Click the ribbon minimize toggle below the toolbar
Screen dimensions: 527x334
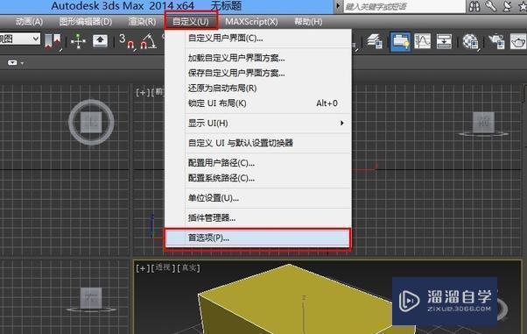tap(12, 62)
